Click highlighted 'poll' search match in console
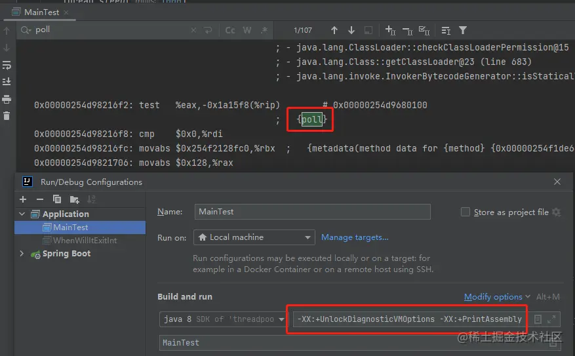Viewport: 575px width, 356px height. (311, 119)
